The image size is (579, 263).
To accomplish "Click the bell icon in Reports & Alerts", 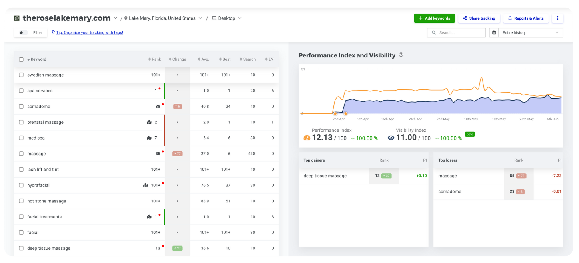I will point(510,18).
